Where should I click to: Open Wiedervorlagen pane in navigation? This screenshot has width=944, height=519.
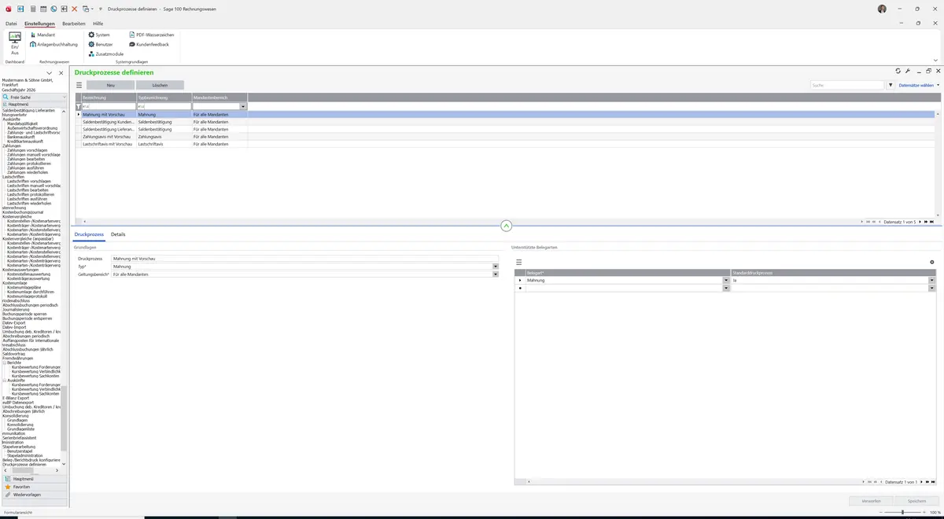(x=34, y=495)
